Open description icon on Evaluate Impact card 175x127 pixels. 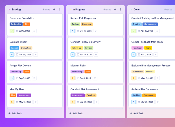click(x=36, y=55)
